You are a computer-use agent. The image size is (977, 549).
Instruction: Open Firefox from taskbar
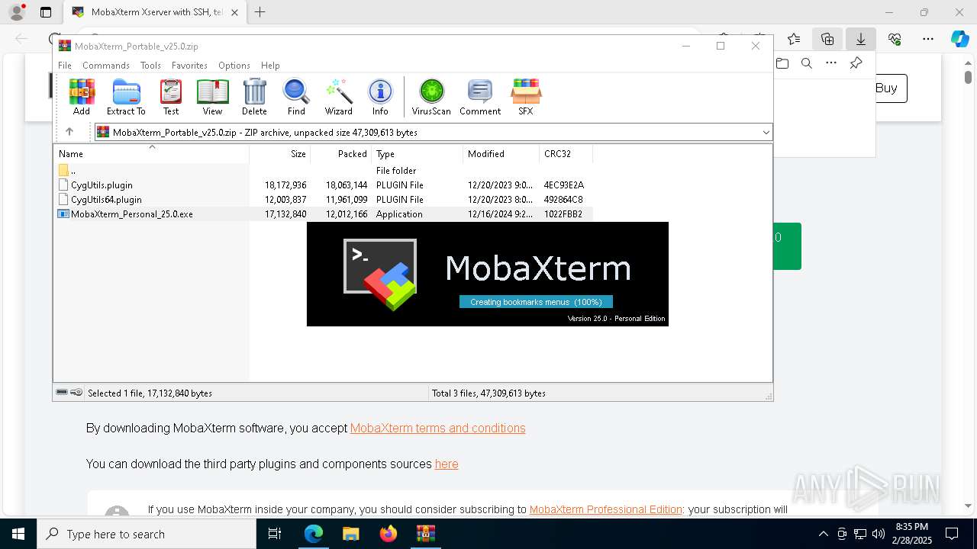coord(389,534)
